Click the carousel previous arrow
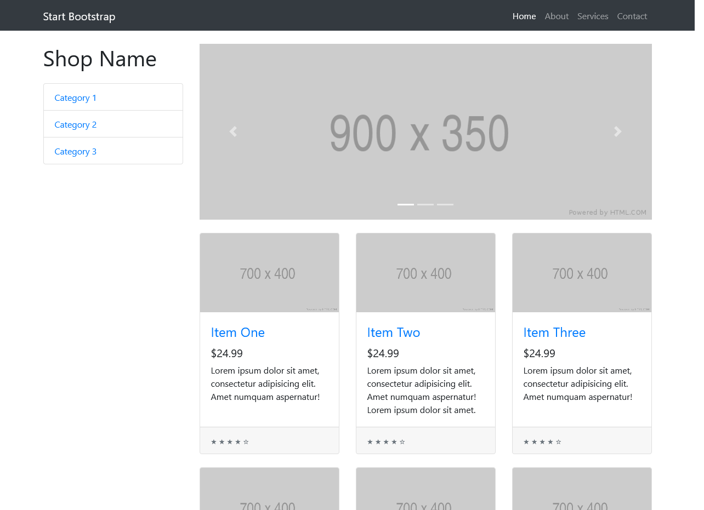This screenshot has height=510, width=704. tap(233, 131)
